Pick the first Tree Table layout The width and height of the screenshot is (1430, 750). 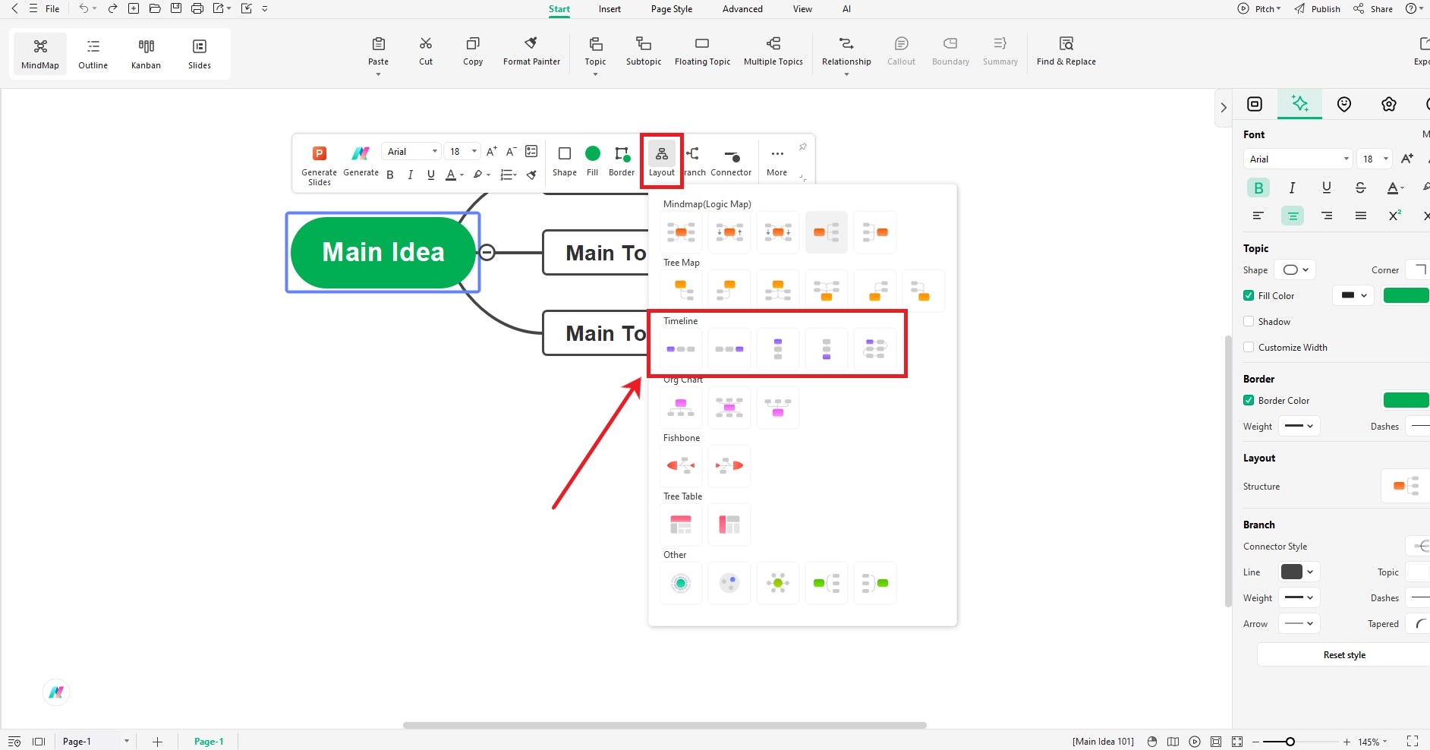(681, 524)
